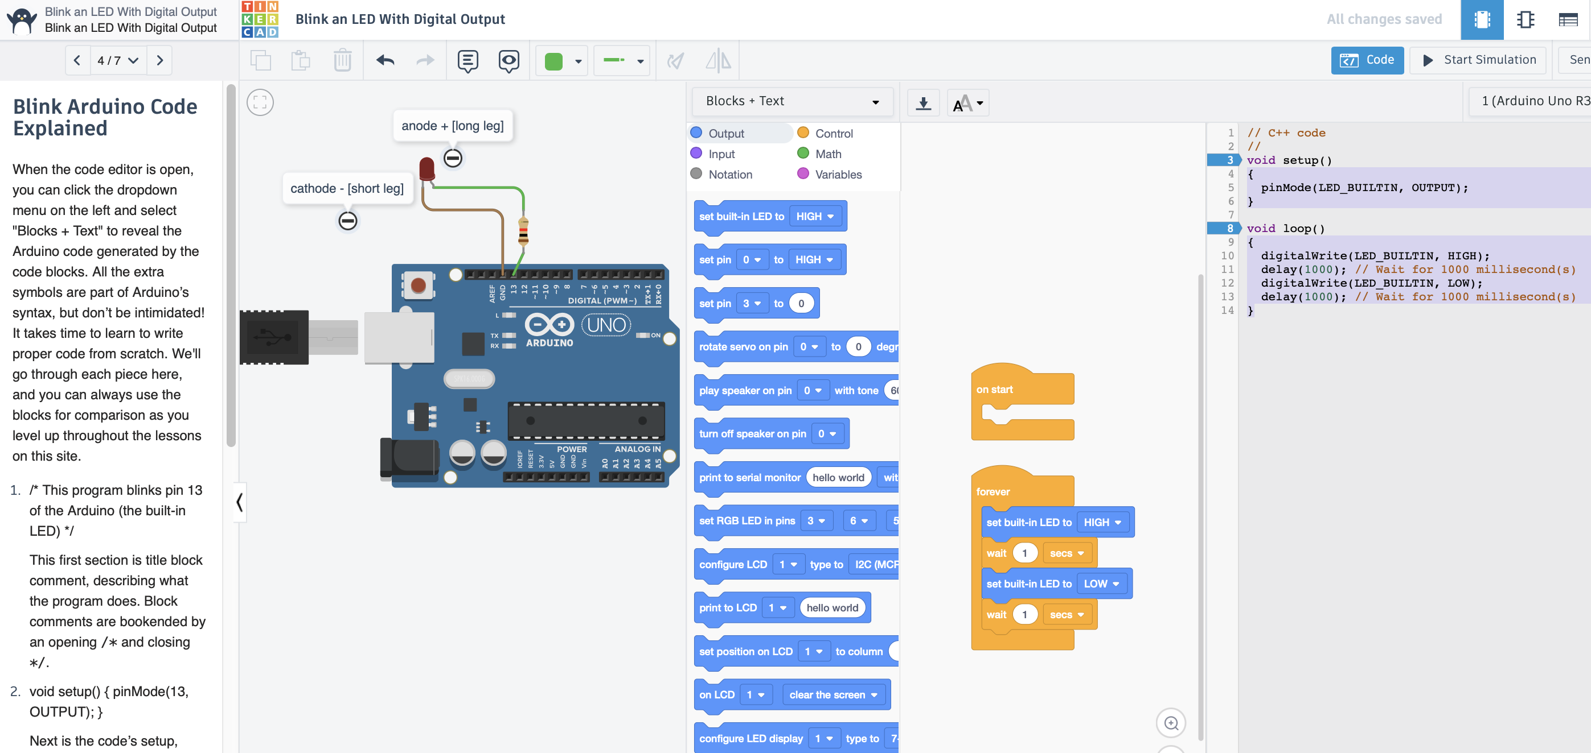Click the Tinkercad logo
The image size is (1591, 753).
pos(260,20)
